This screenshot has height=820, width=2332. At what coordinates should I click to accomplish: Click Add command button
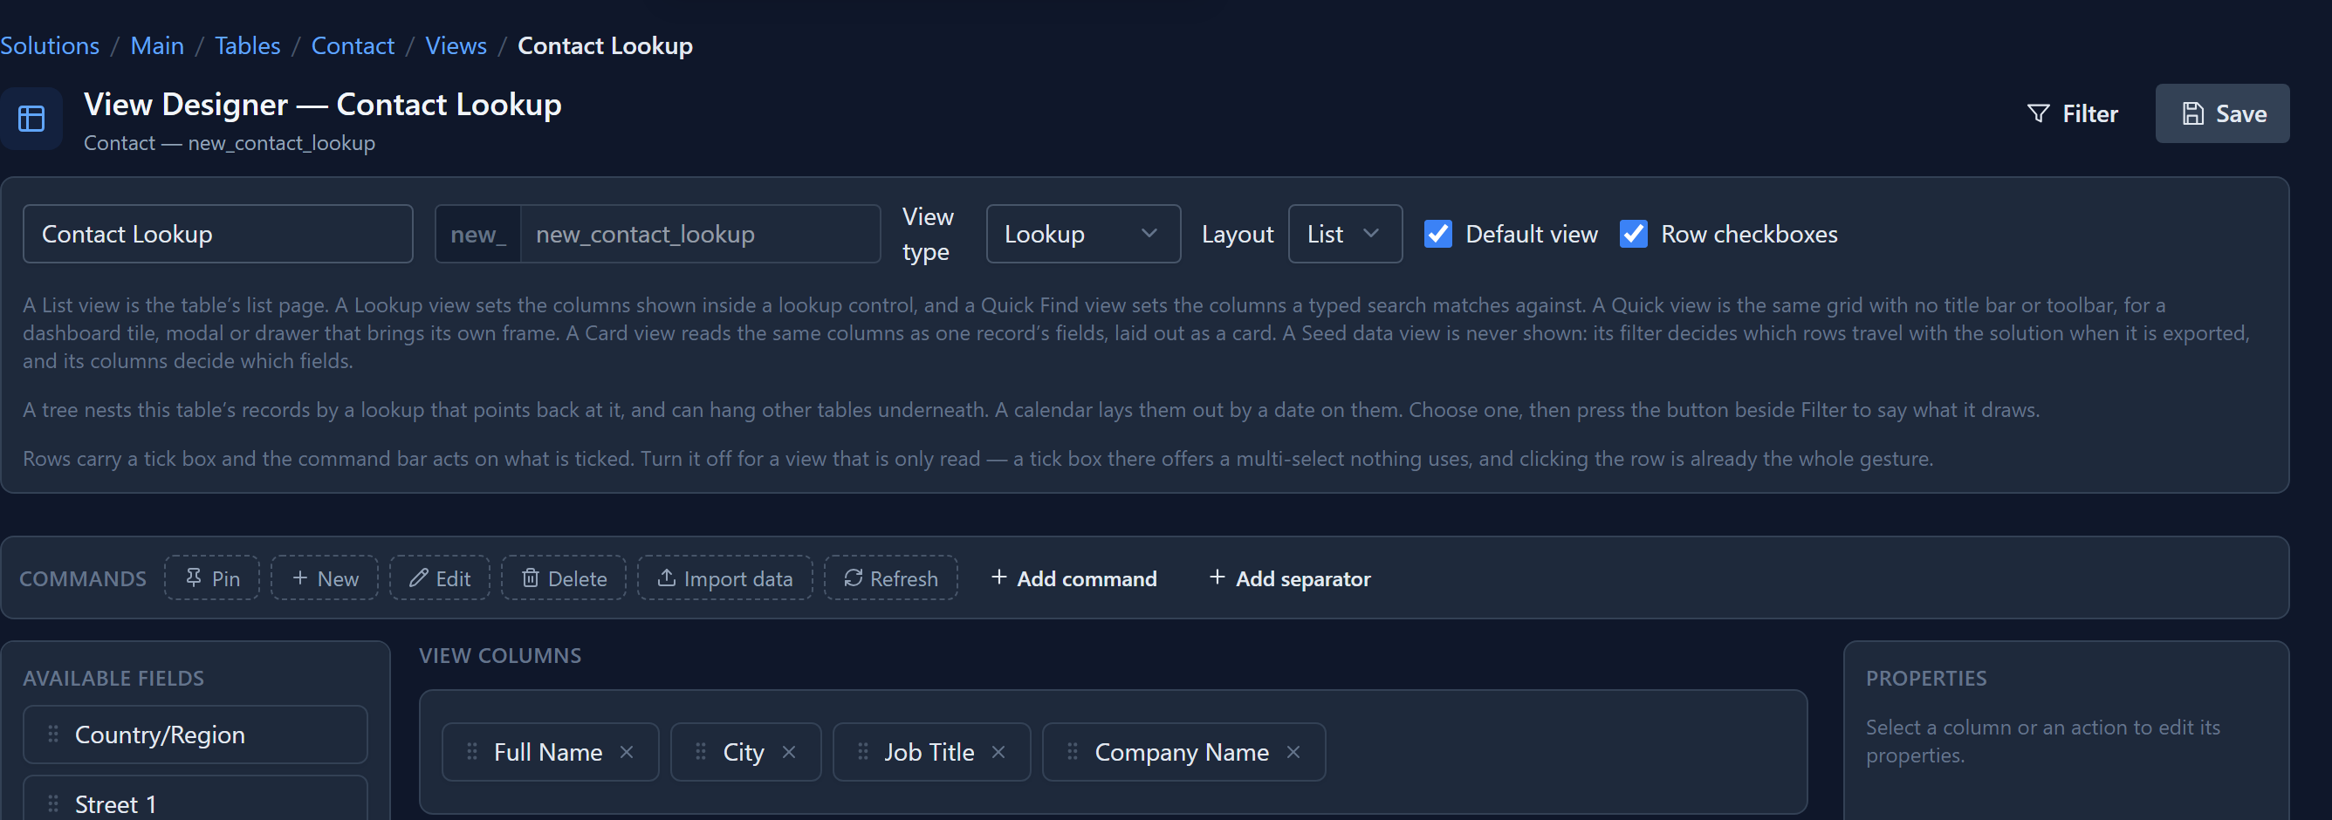(1073, 578)
